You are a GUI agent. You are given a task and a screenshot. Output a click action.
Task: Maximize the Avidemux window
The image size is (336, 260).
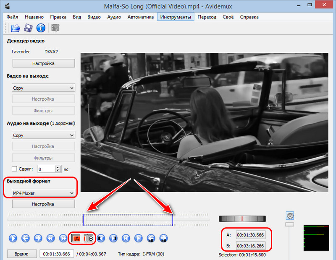(x=310, y=5)
